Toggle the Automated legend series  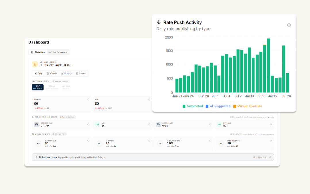(x=193, y=106)
